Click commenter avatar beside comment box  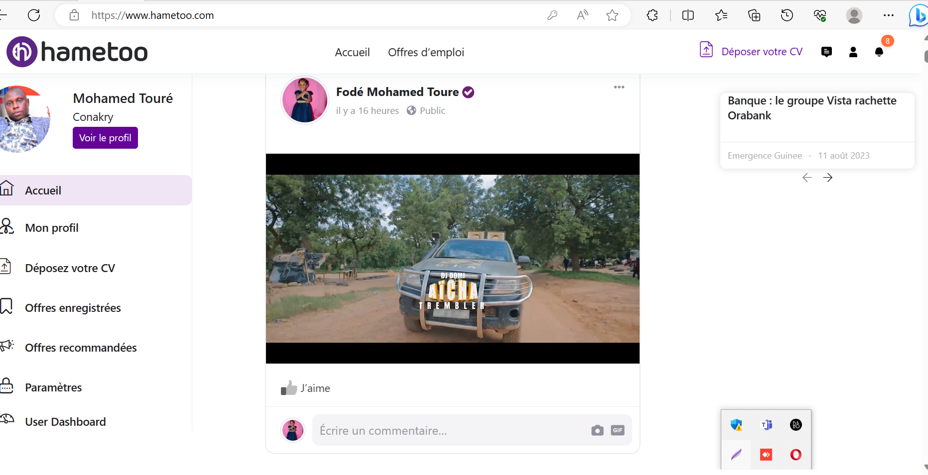[x=293, y=430]
